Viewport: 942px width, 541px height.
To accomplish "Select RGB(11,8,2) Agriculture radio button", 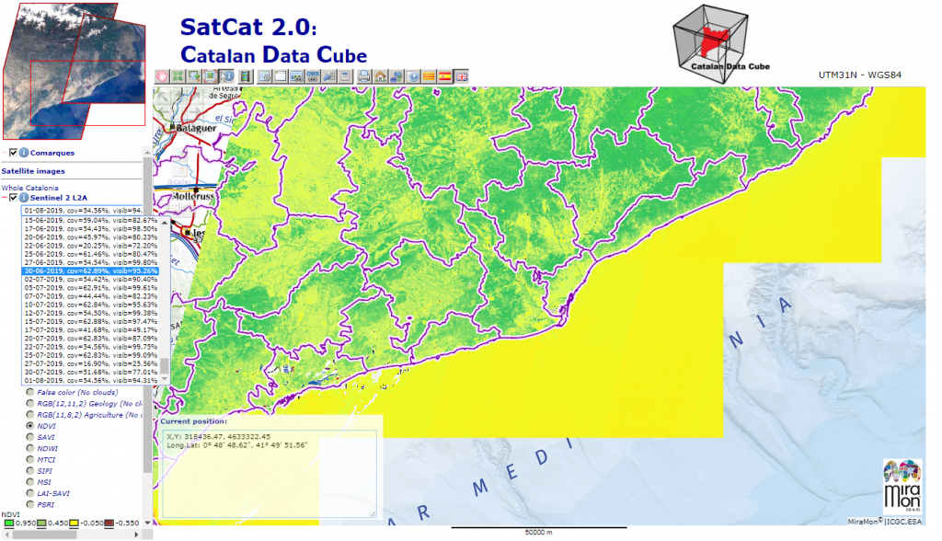I will pyautogui.click(x=30, y=415).
